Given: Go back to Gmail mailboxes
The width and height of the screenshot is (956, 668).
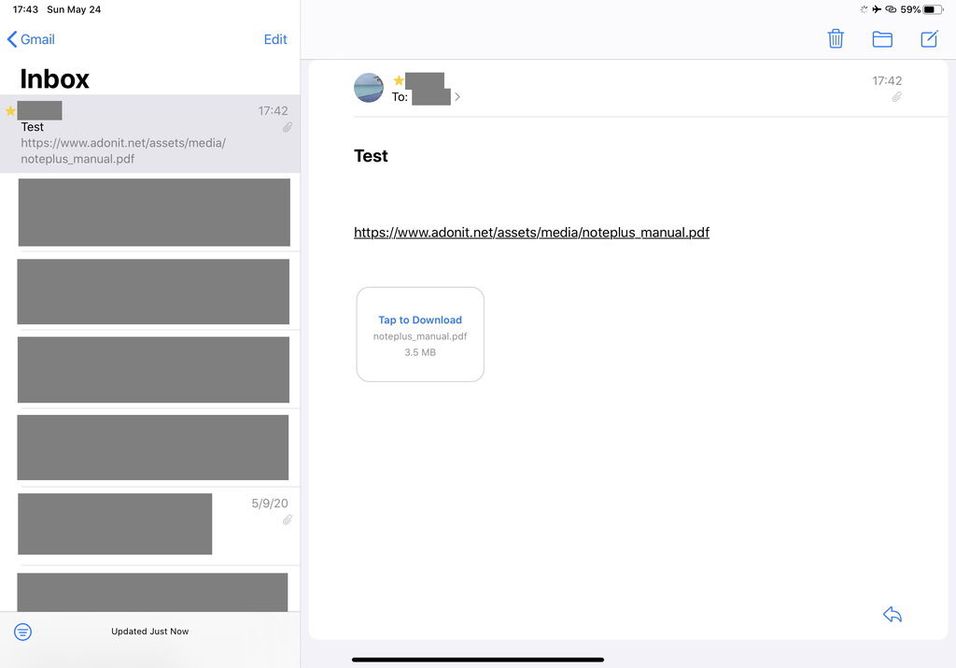Looking at the screenshot, I should click(x=31, y=39).
